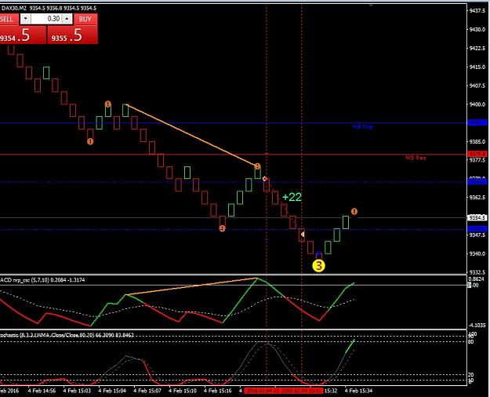490x397 pixels.
Task: Click the 9437.5 value on the price axis
Action: click(x=477, y=11)
